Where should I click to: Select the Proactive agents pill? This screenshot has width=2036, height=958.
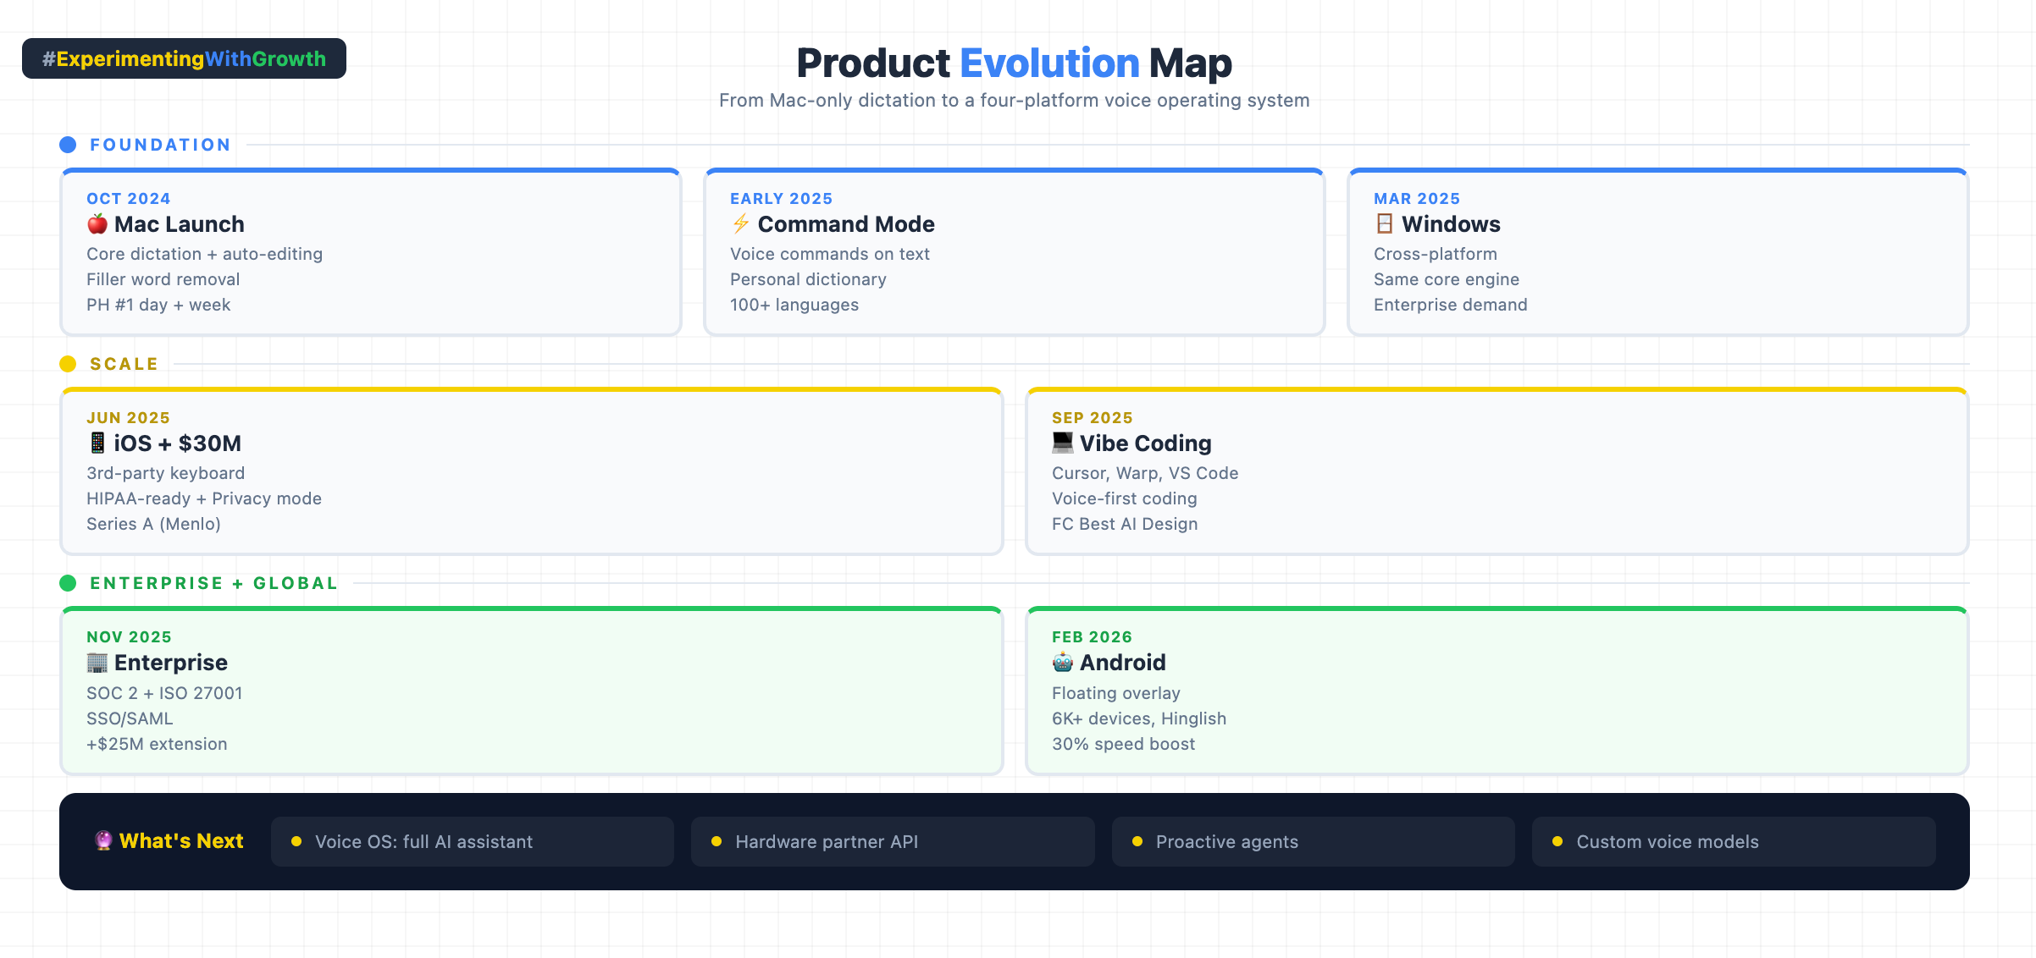(1313, 841)
